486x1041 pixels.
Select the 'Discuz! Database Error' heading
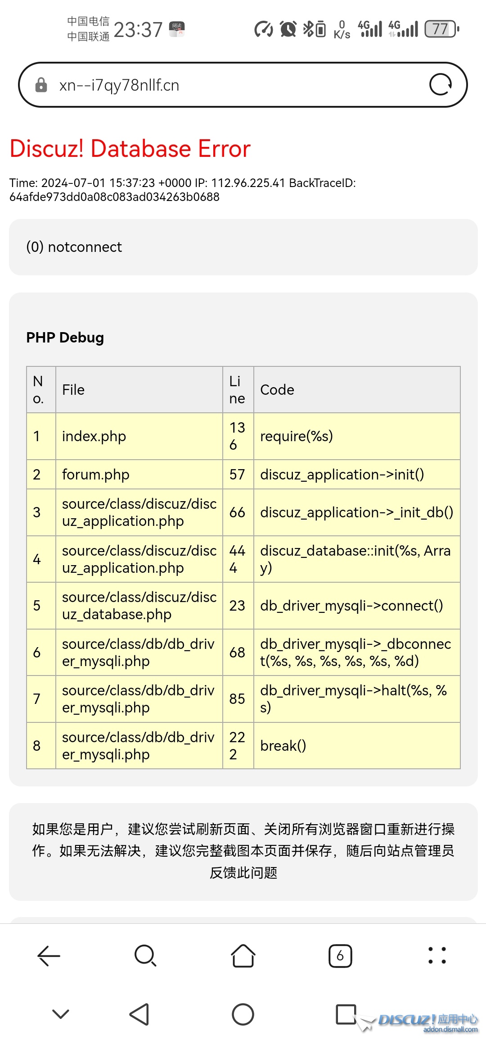[x=130, y=148]
